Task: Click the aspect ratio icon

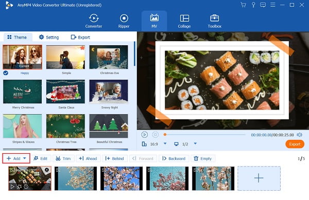Action: 144,144
